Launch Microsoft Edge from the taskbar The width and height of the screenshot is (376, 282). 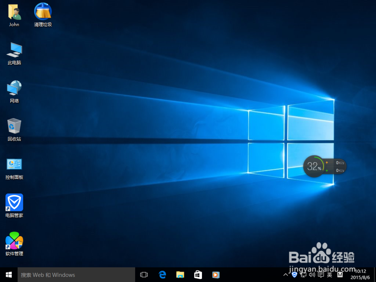162,275
